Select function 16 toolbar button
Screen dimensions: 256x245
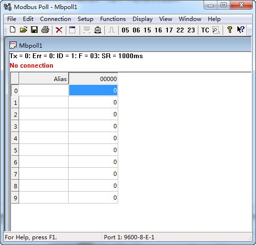coord(158,30)
